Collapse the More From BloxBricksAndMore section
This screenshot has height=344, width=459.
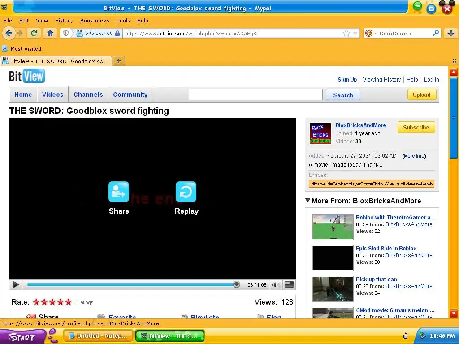pos(307,201)
